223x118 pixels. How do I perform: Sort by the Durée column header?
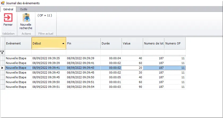pyautogui.click(x=111, y=43)
